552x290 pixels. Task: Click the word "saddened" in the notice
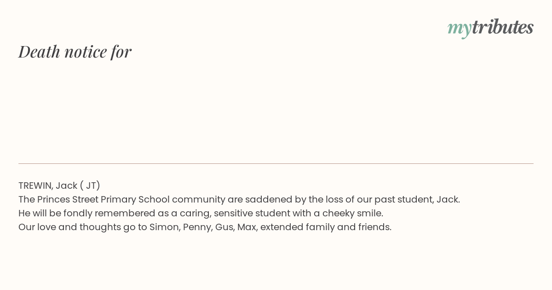(x=265, y=199)
